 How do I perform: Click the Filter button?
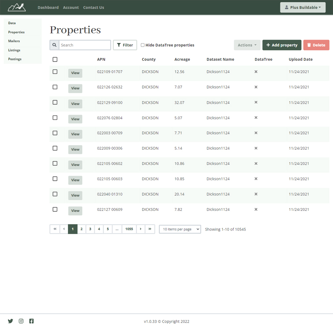pos(125,45)
